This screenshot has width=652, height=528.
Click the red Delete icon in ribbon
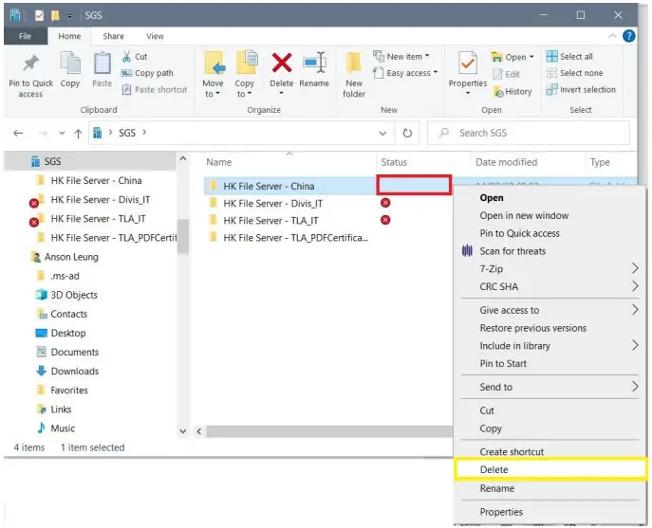tap(282, 64)
